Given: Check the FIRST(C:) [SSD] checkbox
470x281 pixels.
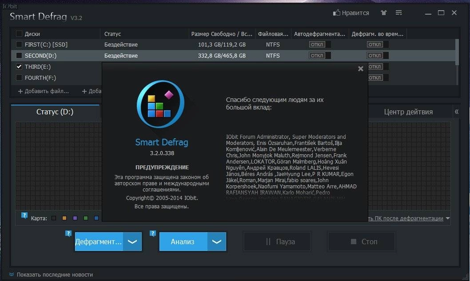Looking at the screenshot, I should [19, 44].
